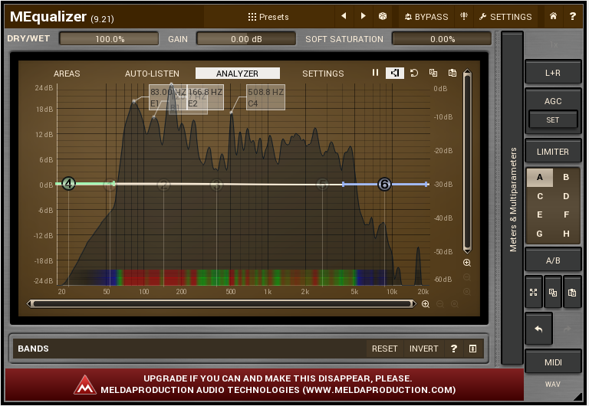Select band node 6
The width and height of the screenshot is (589, 406).
click(384, 185)
